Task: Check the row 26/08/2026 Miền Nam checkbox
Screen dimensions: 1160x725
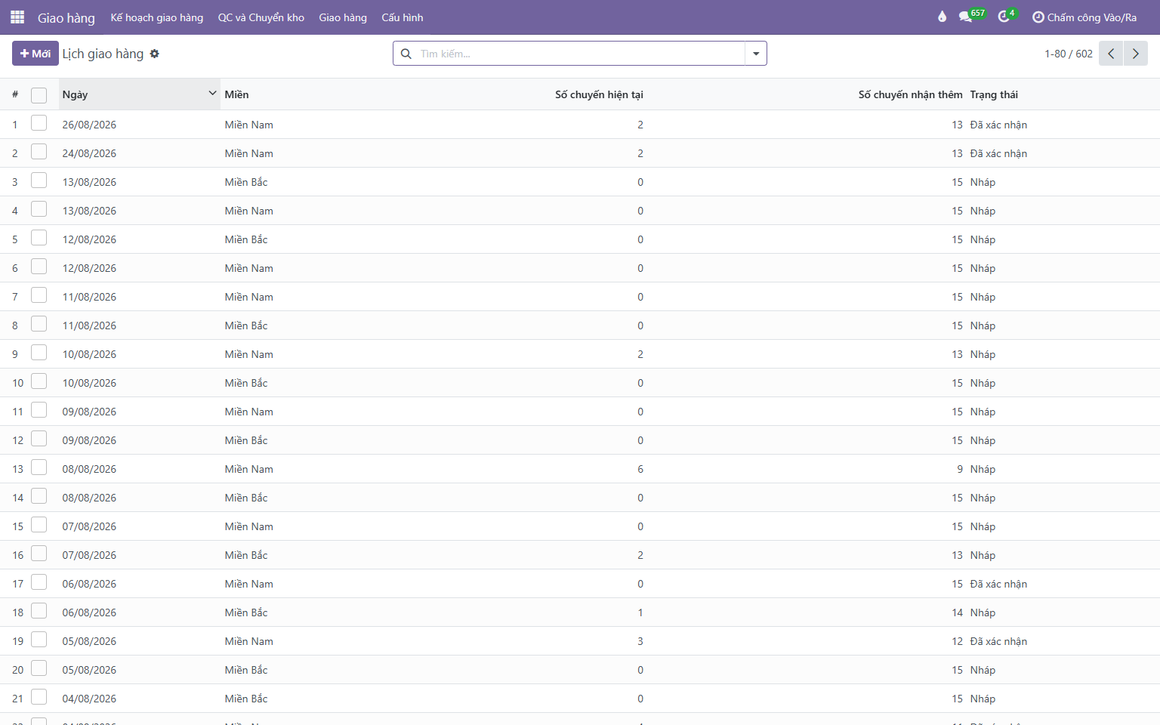Action: click(39, 123)
